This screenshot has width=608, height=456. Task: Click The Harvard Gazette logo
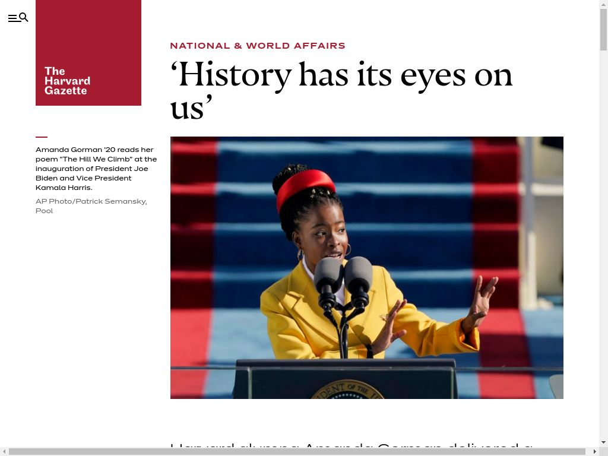pos(88,53)
